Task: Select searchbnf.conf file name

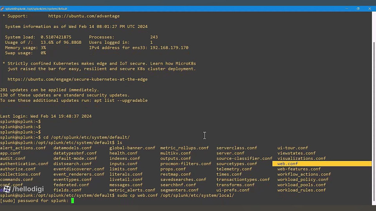Action: [x=178, y=185]
